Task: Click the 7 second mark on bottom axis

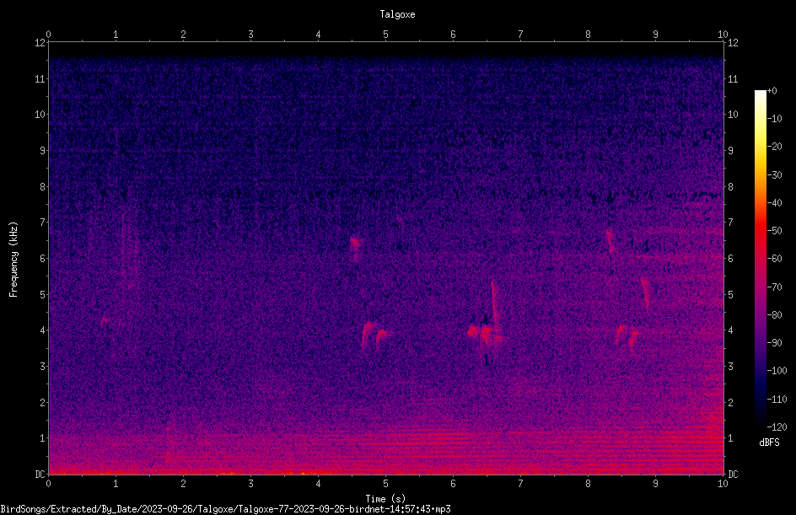Action: point(520,484)
